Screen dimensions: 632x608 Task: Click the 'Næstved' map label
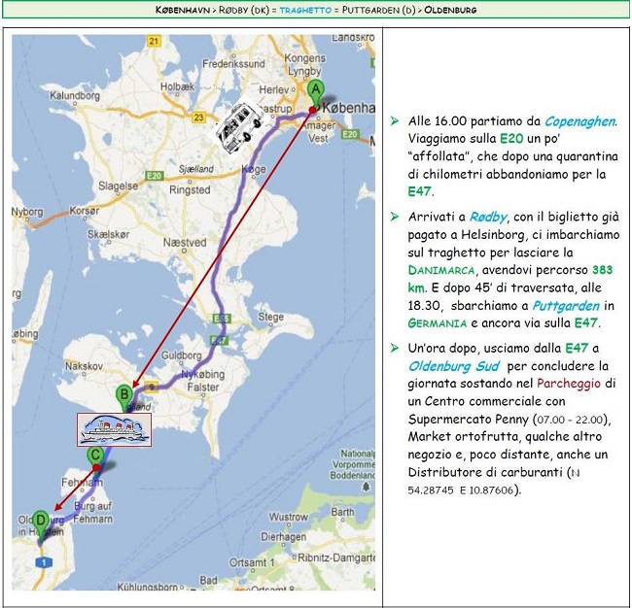pos(185,243)
